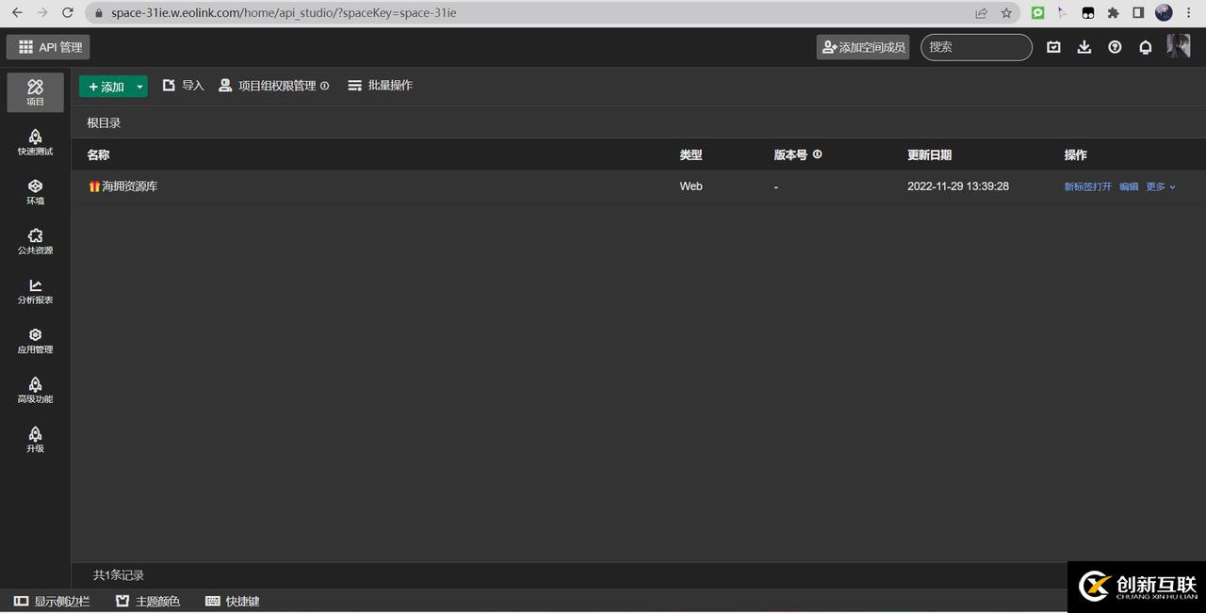Click the notification bell icon

[1146, 47]
